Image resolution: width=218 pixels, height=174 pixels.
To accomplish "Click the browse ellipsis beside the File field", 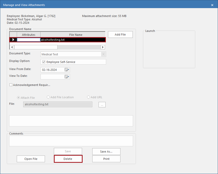I will pyautogui.click(x=102, y=105).
